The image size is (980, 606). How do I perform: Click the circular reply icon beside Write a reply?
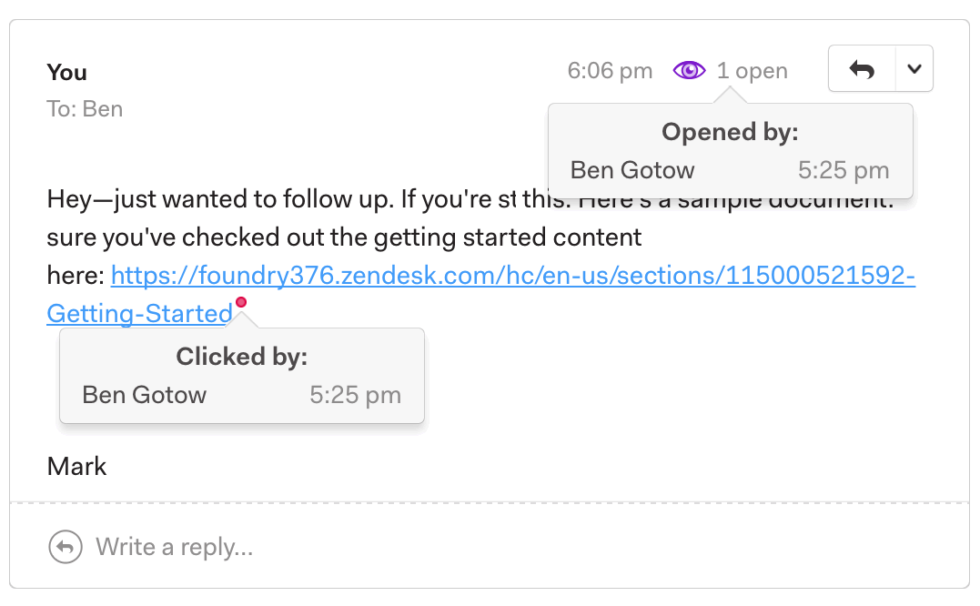click(65, 547)
